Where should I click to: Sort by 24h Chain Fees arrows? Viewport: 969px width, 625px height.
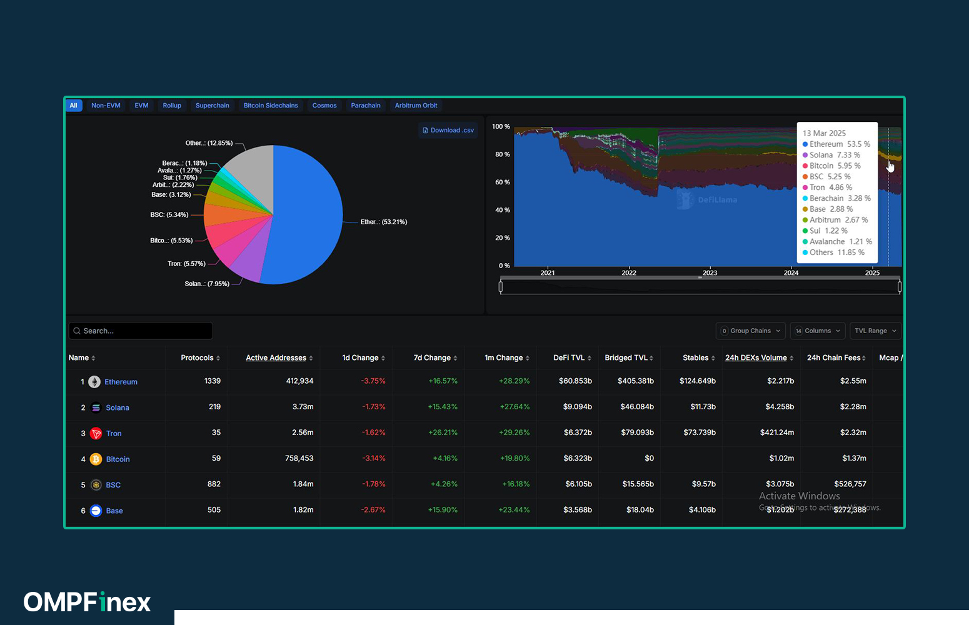864,358
